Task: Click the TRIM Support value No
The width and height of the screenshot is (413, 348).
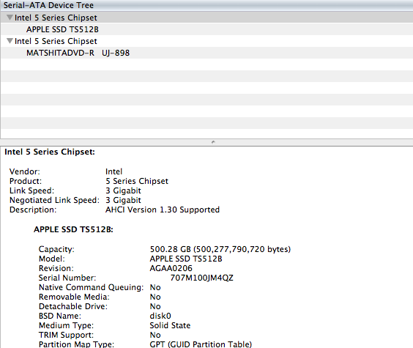Action: point(155,335)
